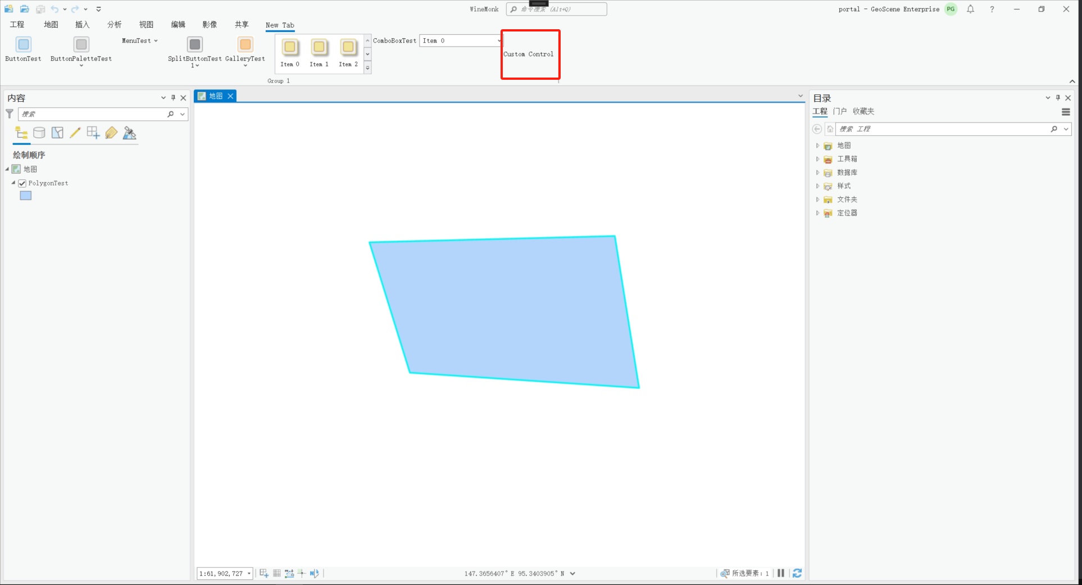The height and width of the screenshot is (585, 1082).
Task: Open the MenuTest dropdown menu
Action: tap(140, 40)
